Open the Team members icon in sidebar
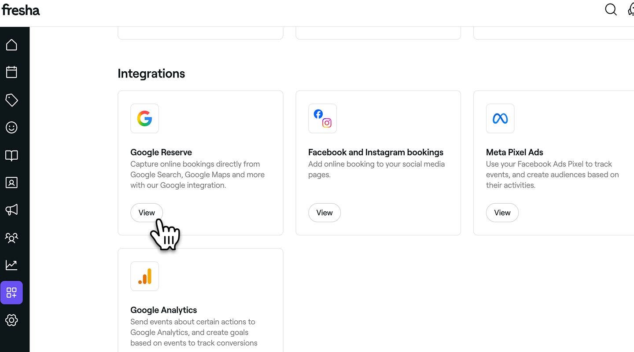This screenshot has width=634, height=352. pyautogui.click(x=11, y=238)
